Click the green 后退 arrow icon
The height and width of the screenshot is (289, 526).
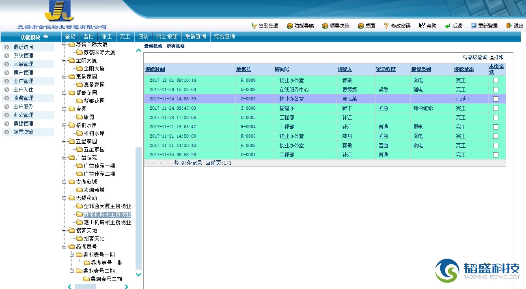448,26
